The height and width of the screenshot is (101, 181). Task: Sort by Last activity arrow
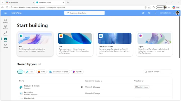[102, 81]
